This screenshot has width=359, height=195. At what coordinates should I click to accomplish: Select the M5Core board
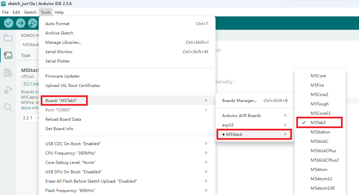tap(320, 76)
